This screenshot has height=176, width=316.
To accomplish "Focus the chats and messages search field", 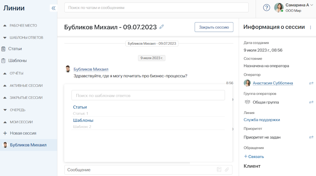I will (x=156, y=8).
